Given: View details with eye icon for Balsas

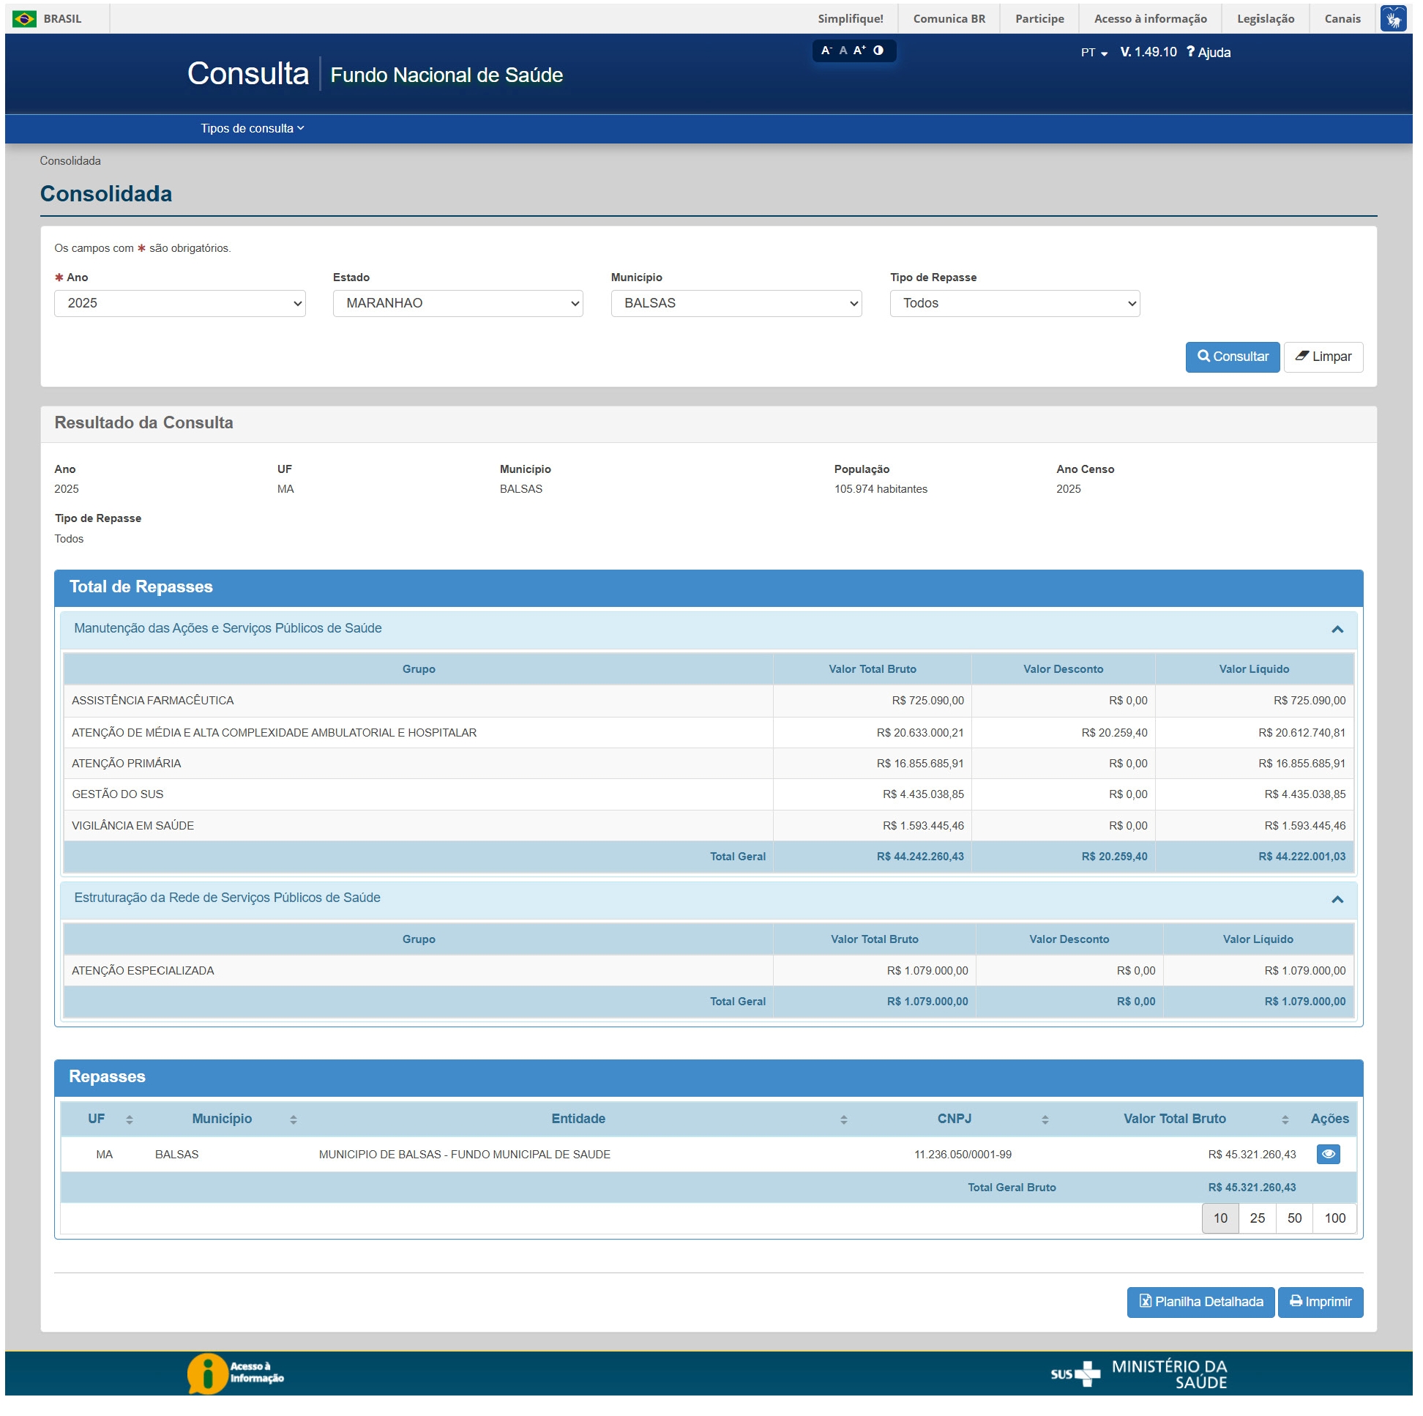Looking at the screenshot, I should pyautogui.click(x=1327, y=1154).
